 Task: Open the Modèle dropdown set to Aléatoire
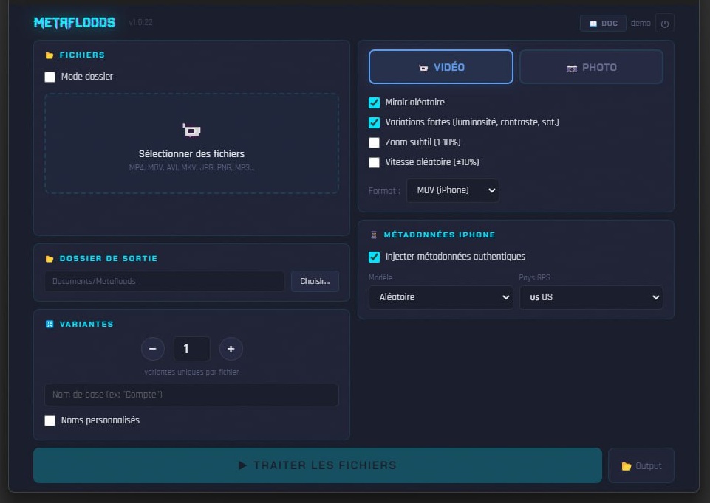(x=440, y=297)
